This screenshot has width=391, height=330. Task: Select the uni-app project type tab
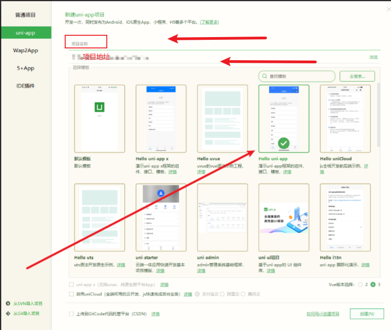pyautogui.click(x=26, y=33)
